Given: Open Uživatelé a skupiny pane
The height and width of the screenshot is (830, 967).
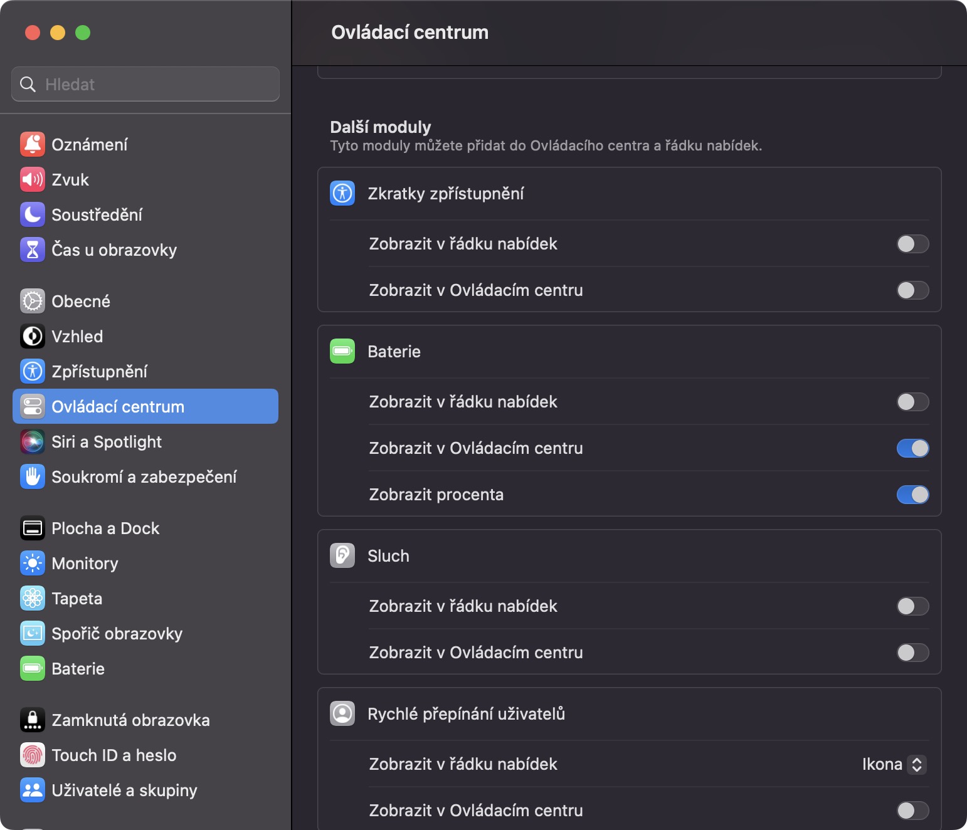Looking at the screenshot, I should (x=124, y=791).
